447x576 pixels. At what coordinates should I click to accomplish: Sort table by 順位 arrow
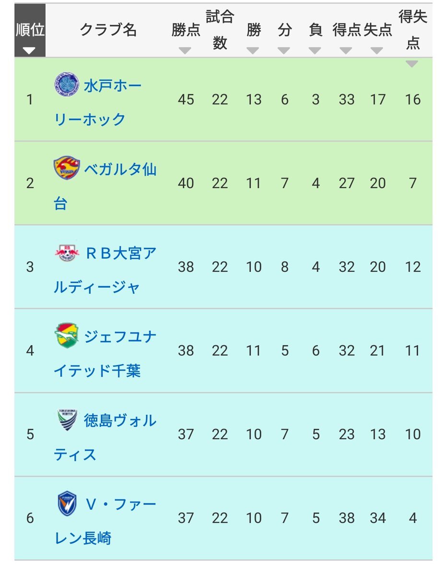coord(30,50)
